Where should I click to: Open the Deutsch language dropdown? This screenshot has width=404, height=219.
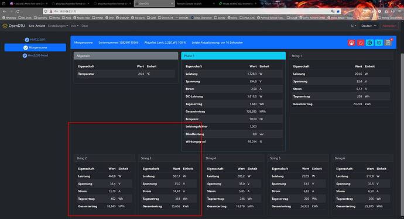(369, 26)
